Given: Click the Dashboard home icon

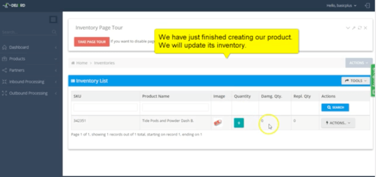Looking at the screenshot, I should pyautogui.click(x=5, y=48).
